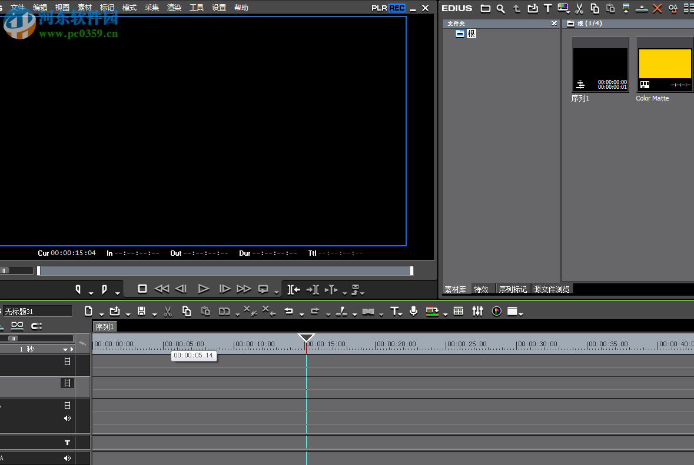
Task: Click the red X delete icon in bin
Action: 657,8
